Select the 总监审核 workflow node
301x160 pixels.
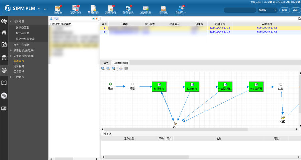(x=192, y=87)
